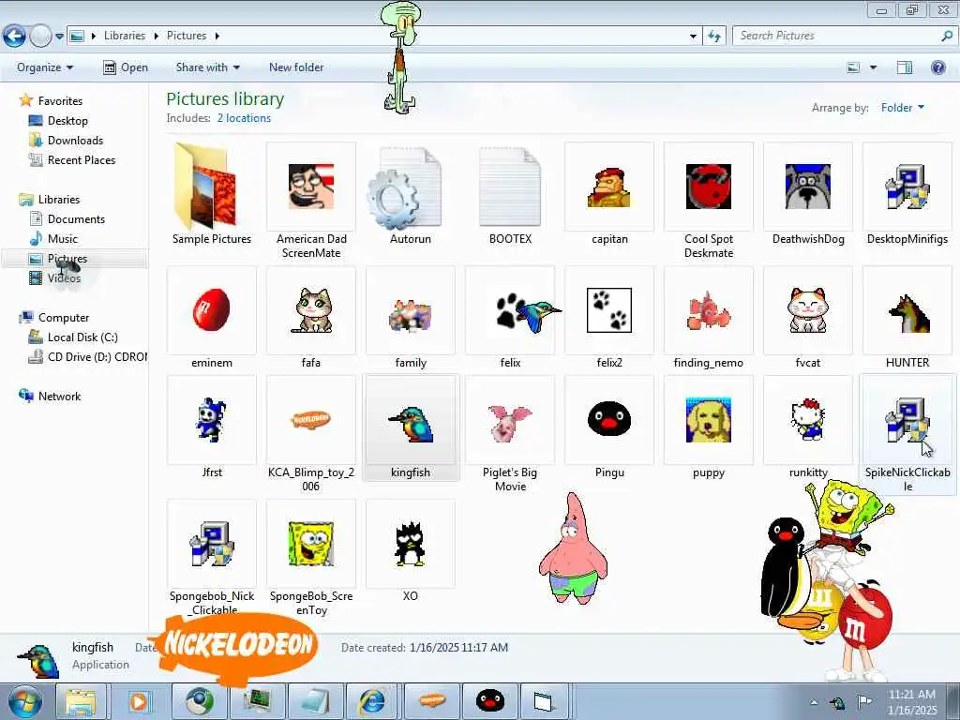Open Windows Explorer from taskbar
The image size is (960, 720).
[x=81, y=701]
